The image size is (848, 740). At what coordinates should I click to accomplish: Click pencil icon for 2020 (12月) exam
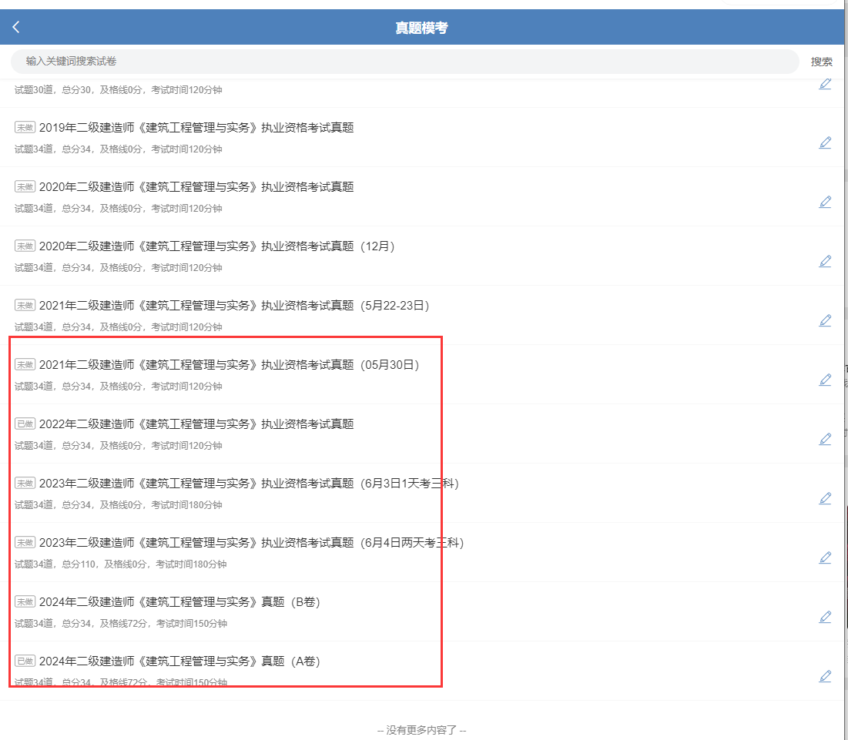(x=825, y=262)
